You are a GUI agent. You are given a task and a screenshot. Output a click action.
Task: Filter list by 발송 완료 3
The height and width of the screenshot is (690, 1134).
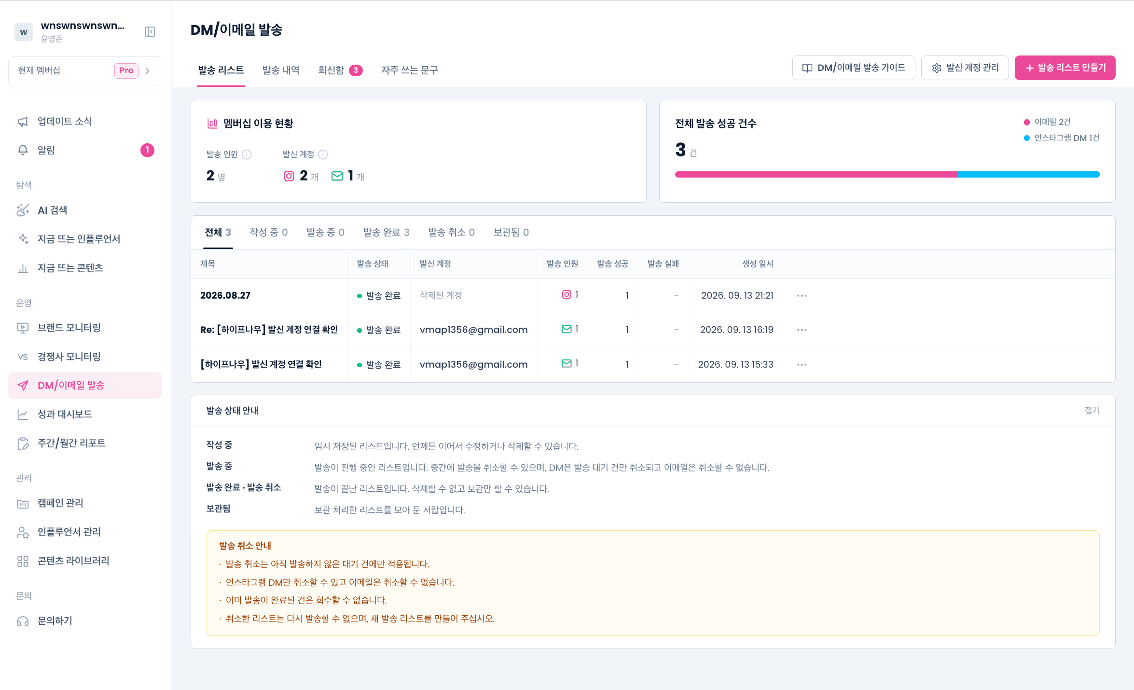click(386, 232)
